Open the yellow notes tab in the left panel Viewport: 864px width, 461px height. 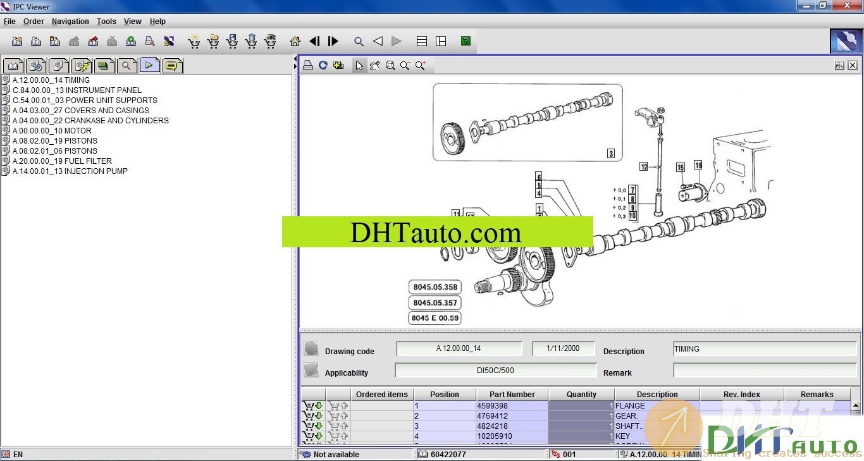click(x=173, y=65)
